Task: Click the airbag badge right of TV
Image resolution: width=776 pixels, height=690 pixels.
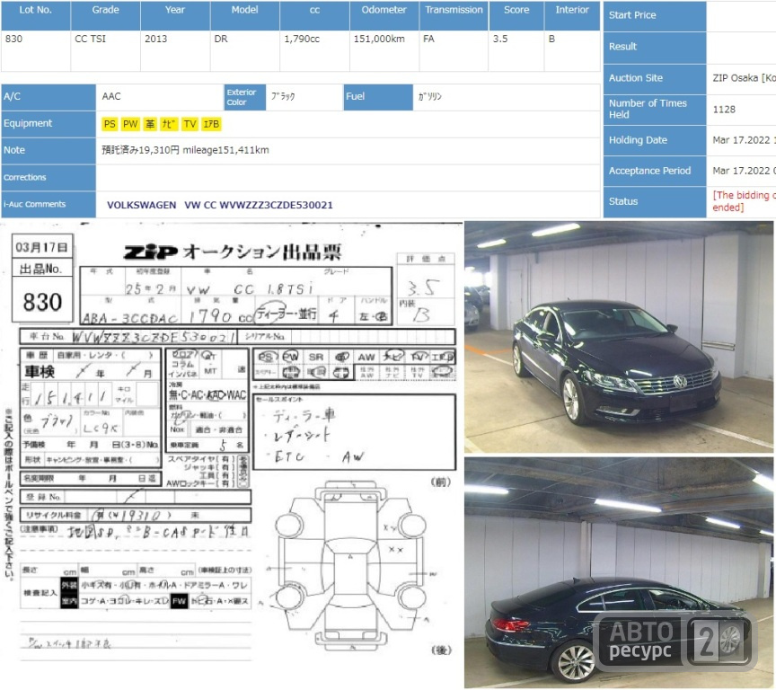Action: coord(211,124)
